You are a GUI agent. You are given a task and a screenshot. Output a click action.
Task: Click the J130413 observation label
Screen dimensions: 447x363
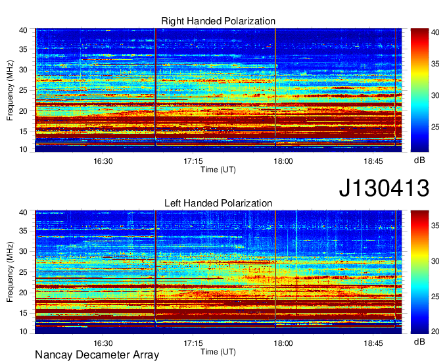click(384, 187)
